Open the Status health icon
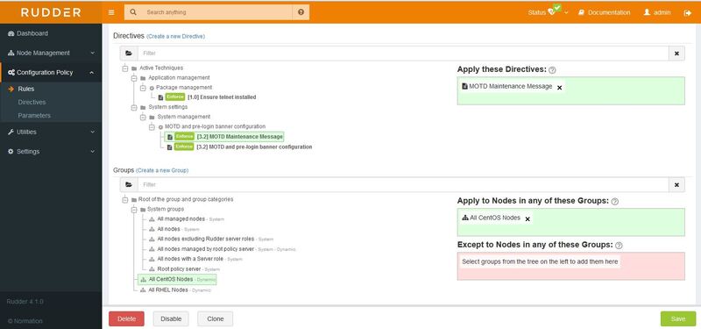701x329 pixels. pyautogui.click(x=551, y=12)
